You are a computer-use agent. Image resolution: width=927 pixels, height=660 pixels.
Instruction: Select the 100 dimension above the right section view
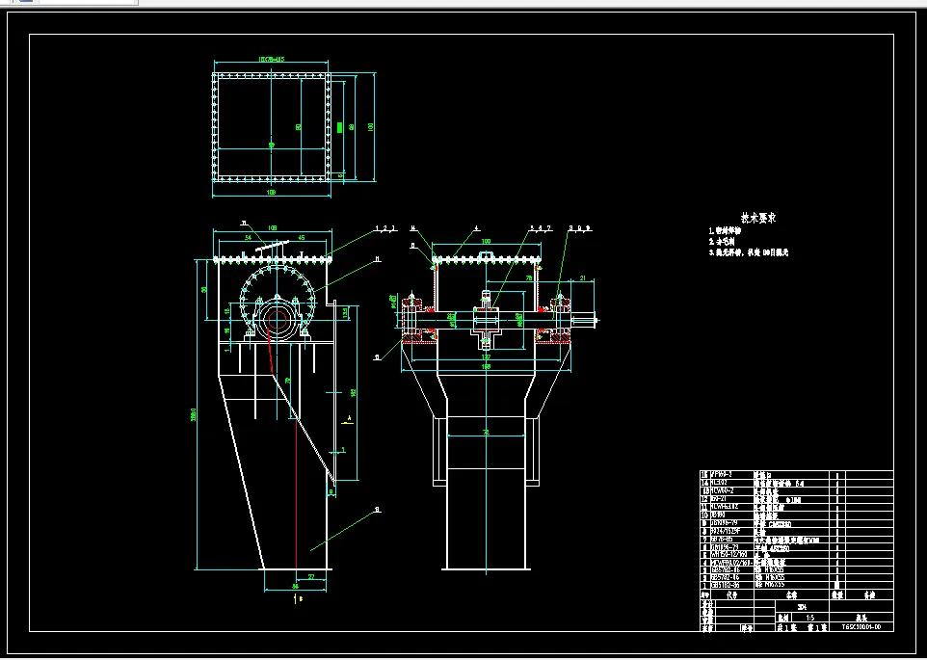(x=486, y=241)
